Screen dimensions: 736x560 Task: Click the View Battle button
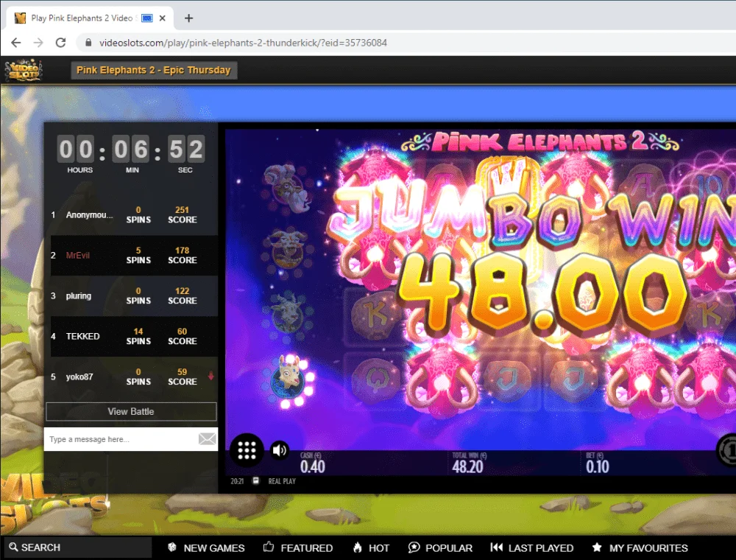[x=131, y=412]
